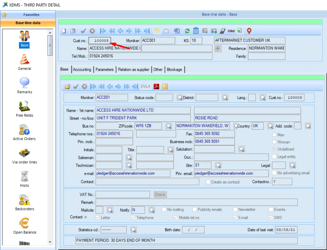Image resolution: width=327 pixels, height=250 pixels.
Task: Click the DIAS toolbar icon
Action: point(231,31)
